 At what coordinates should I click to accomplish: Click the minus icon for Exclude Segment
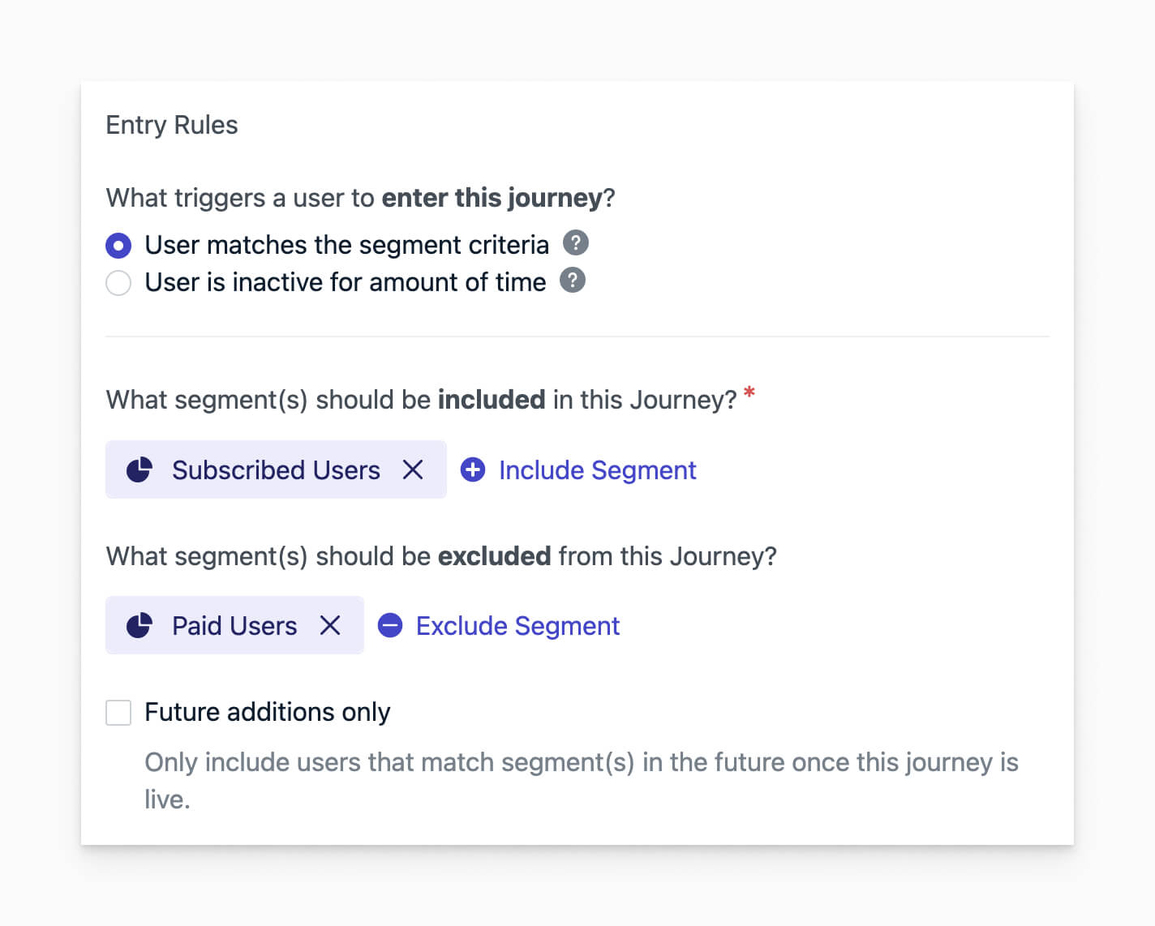click(x=390, y=626)
